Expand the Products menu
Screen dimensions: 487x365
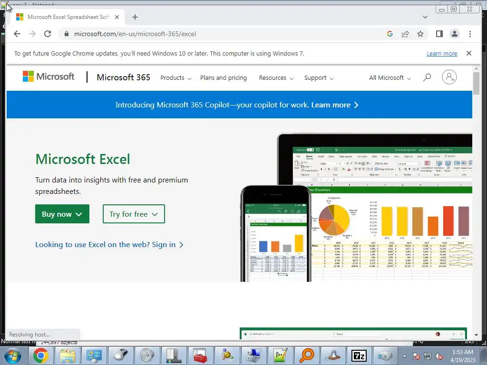click(176, 78)
